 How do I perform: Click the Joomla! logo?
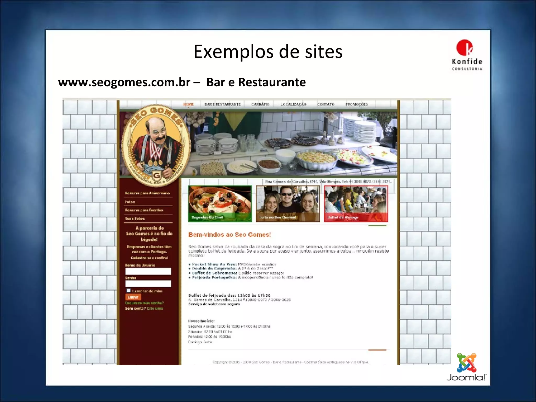(x=466, y=367)
